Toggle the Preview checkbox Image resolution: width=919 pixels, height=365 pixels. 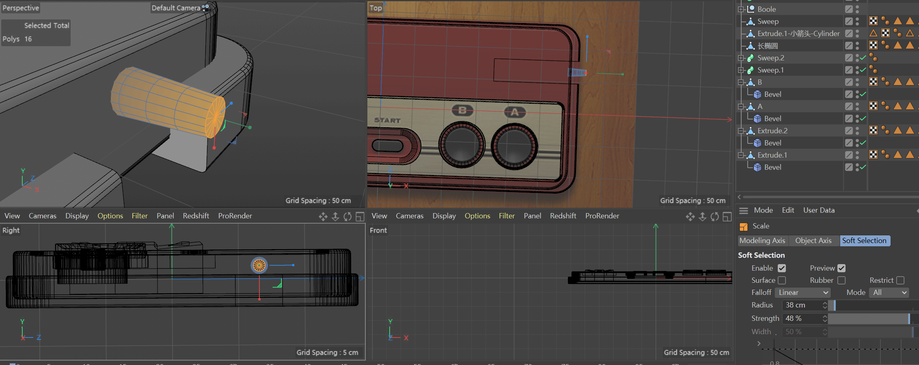pyautogui.click(x=841, y=268)
